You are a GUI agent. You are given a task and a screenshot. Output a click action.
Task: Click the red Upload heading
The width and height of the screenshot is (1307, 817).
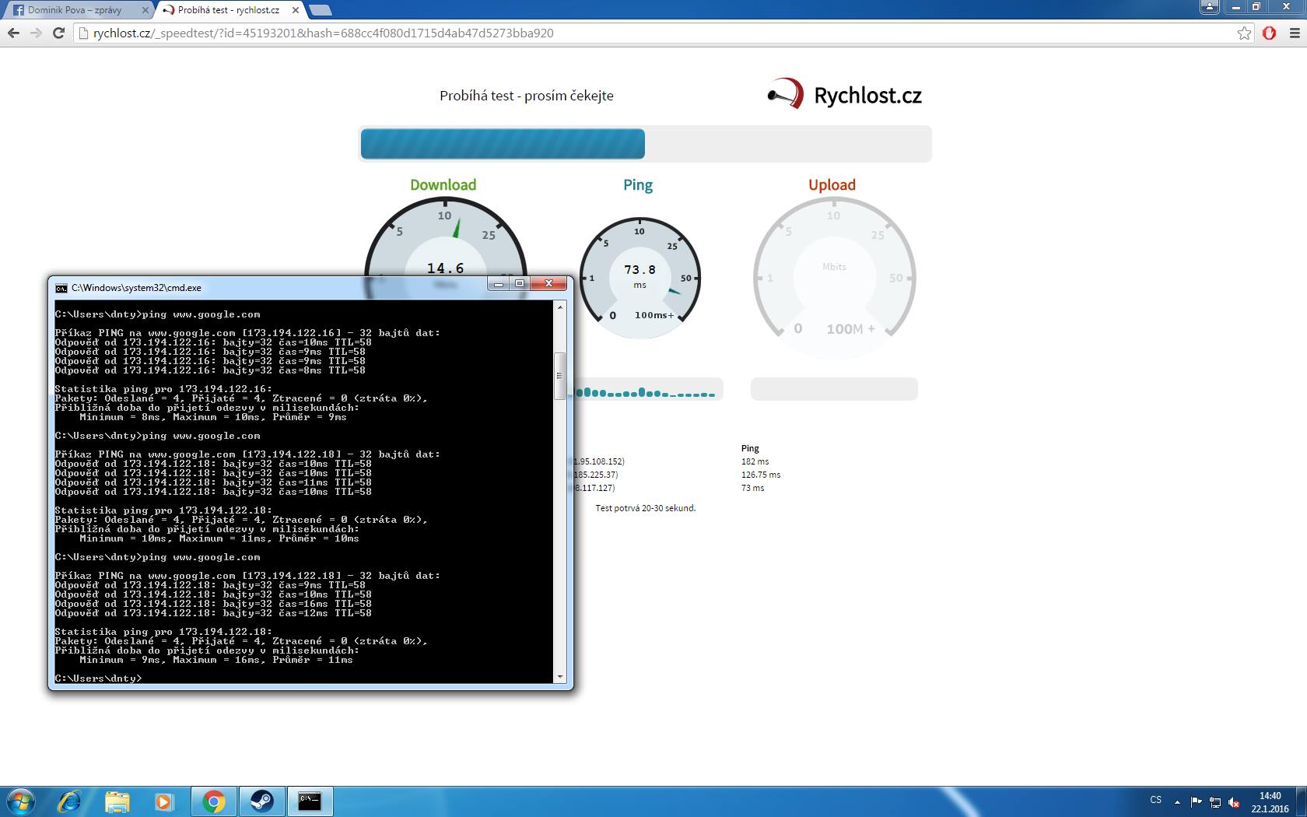point(832,185)
